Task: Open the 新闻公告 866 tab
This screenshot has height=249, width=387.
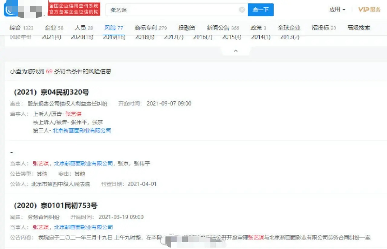Action: point(223,28)
